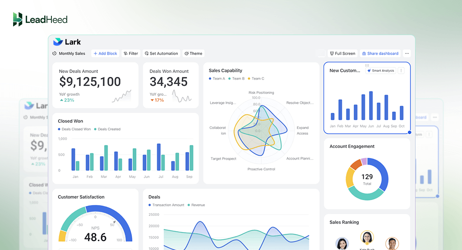Click the New Deals sparkline chart
The height and width of the screenshot is (250, 462).
[x=121, y=96]
